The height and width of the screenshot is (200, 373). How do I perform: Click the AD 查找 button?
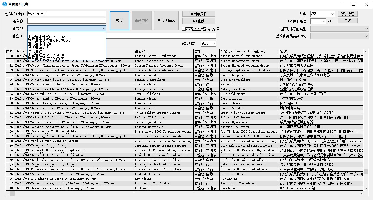pyautogui.click(x=199, y=21)
